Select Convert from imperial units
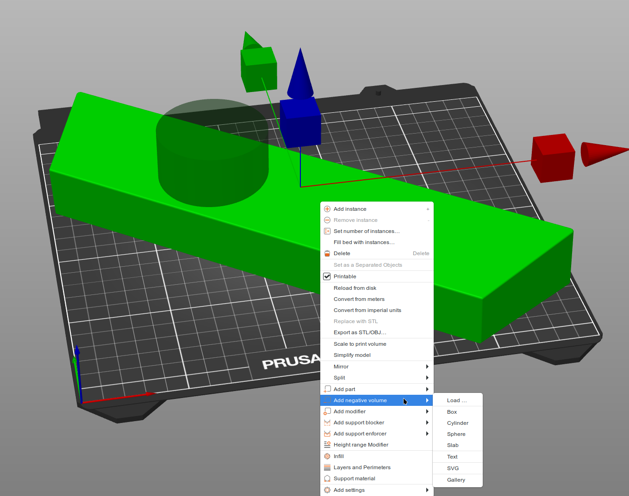629x496 pixels. tap(377, 310)
